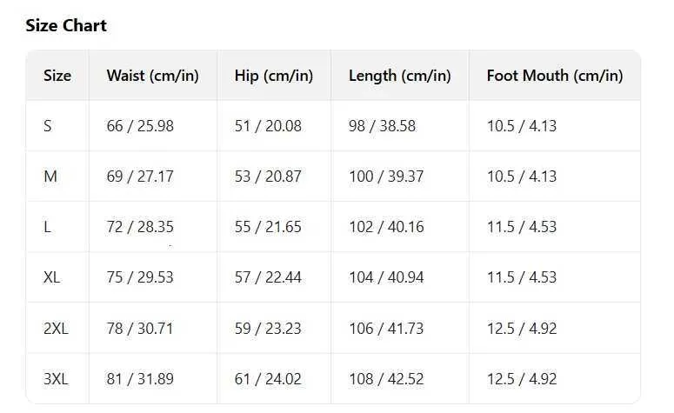
Task: Click the 3XL size row label
Action: click(56, 379)
